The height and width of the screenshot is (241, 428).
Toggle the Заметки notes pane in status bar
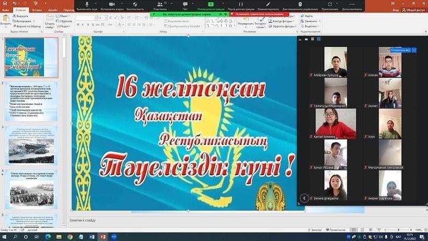pyautogui.click(x=315, y=230)
